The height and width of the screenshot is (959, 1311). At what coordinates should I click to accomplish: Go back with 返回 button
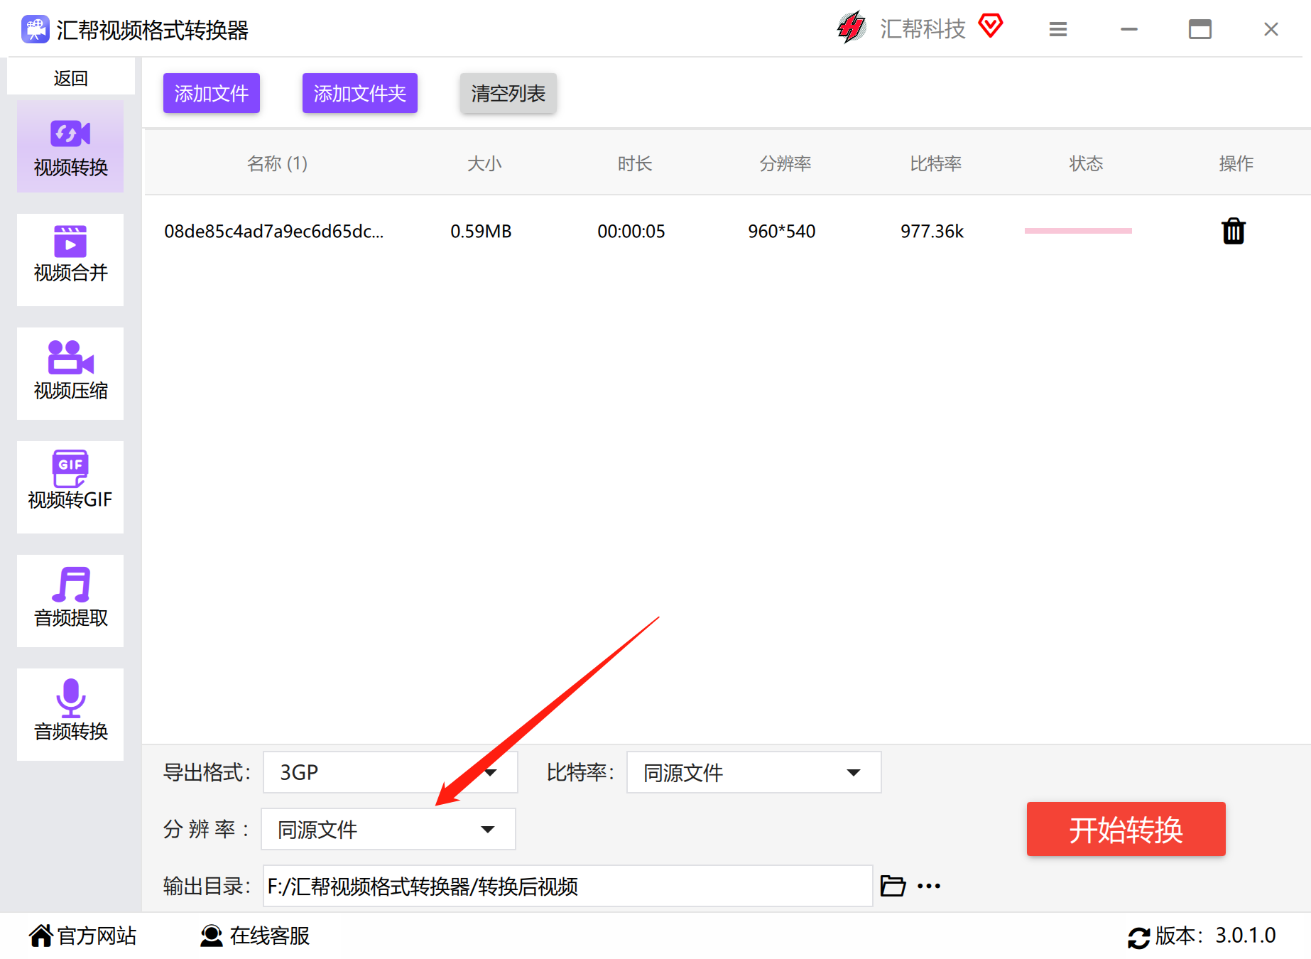[71, 77]
